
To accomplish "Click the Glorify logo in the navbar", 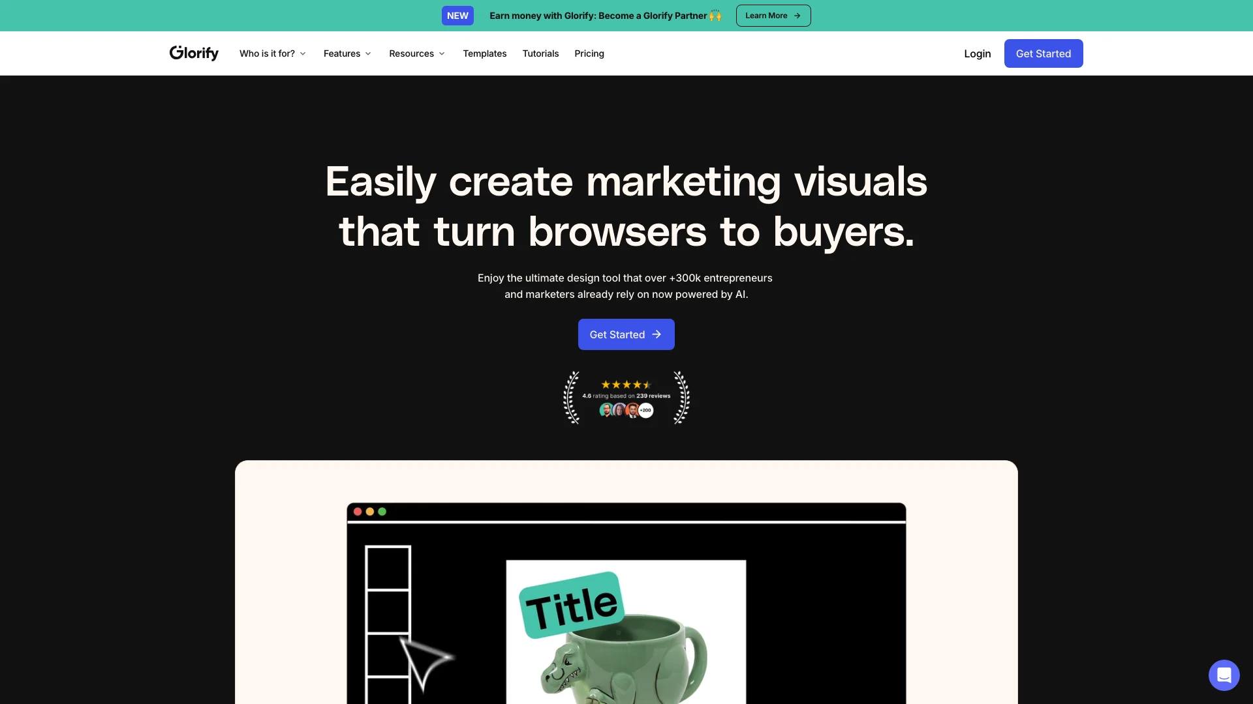I will [x=194, y=54].
